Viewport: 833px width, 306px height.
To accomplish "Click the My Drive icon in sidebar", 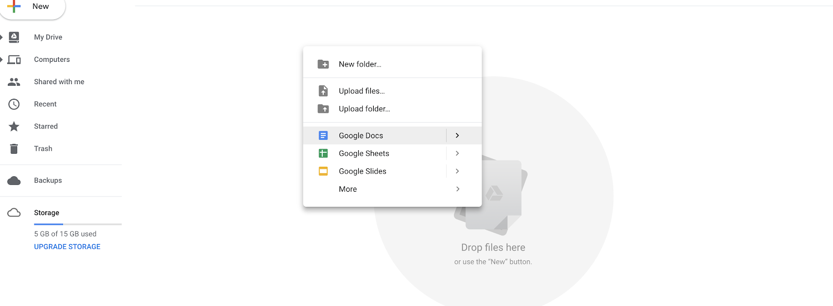I will [x=14, y=37].
